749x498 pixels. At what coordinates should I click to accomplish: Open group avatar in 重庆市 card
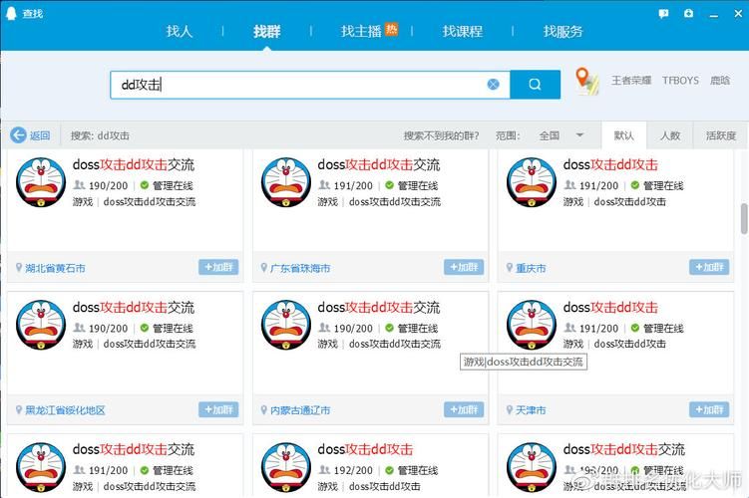[532, 182]
